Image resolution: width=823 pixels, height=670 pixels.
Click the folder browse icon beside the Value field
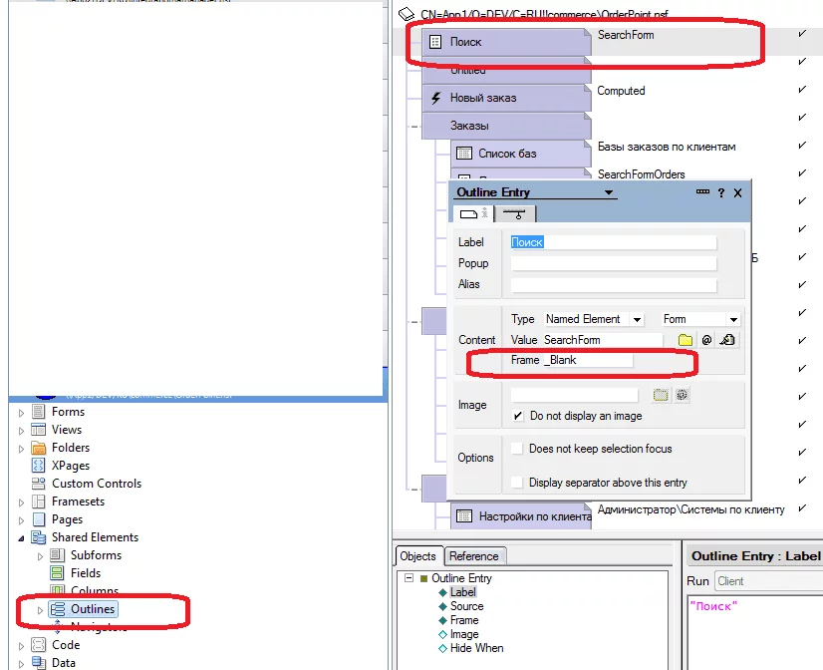pyautogui.click(x=686, y=340)
